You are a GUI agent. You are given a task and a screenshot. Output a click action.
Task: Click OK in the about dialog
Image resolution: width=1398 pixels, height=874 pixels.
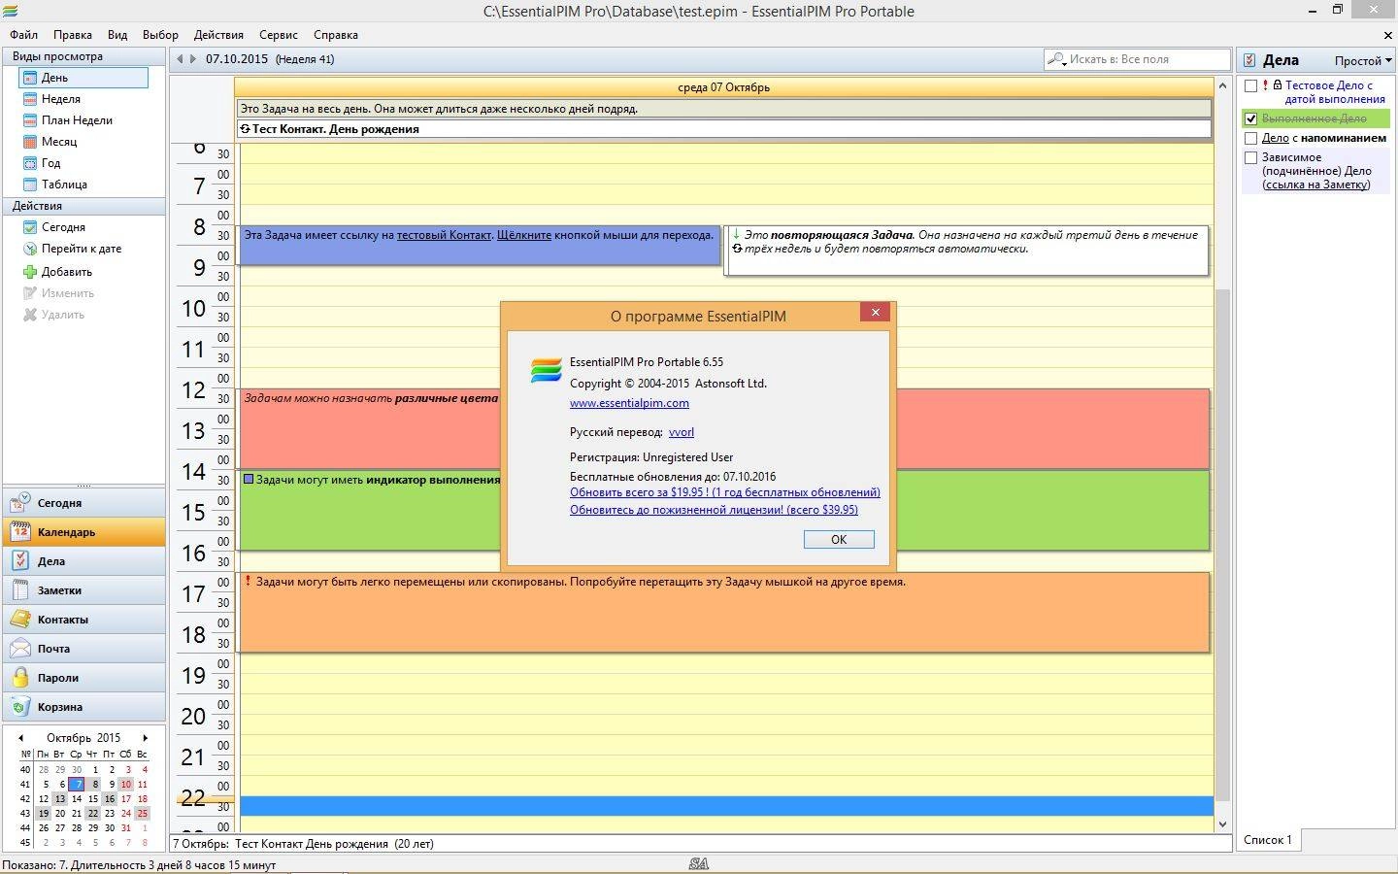point(839,540)
